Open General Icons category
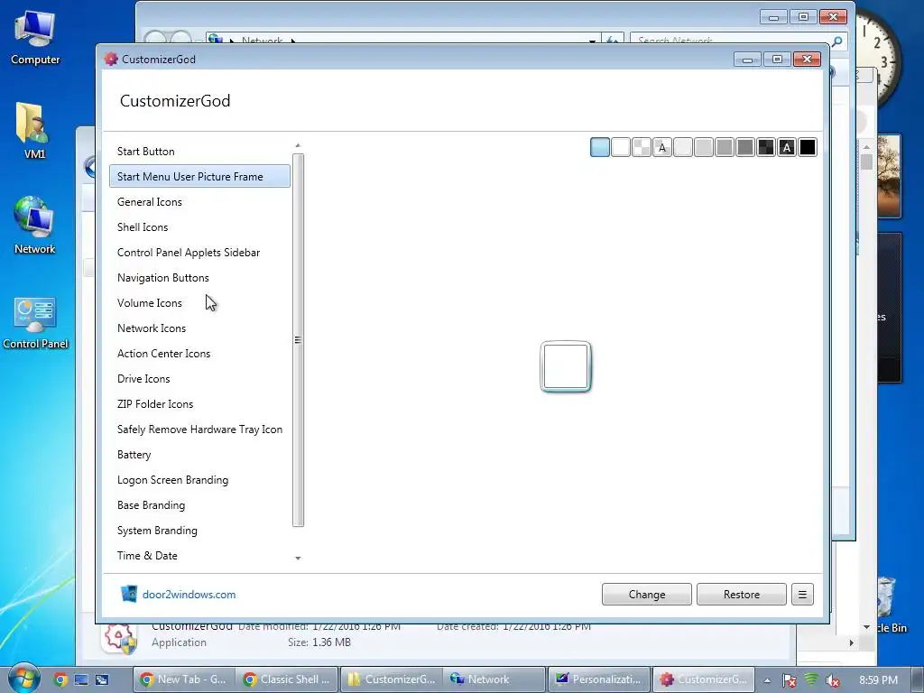Viewport: 924px width, 693px height. pyautogui.click(x=199, y=202)
